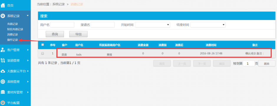Open 平台配置 in the sidebar

pyautogui.click(x=13, y=103)
